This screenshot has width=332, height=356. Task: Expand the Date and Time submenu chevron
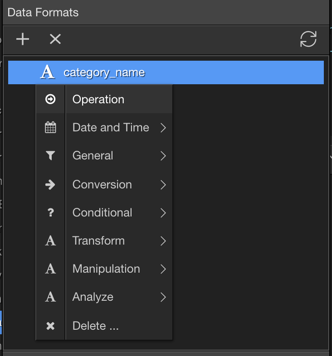pos(163,128)
